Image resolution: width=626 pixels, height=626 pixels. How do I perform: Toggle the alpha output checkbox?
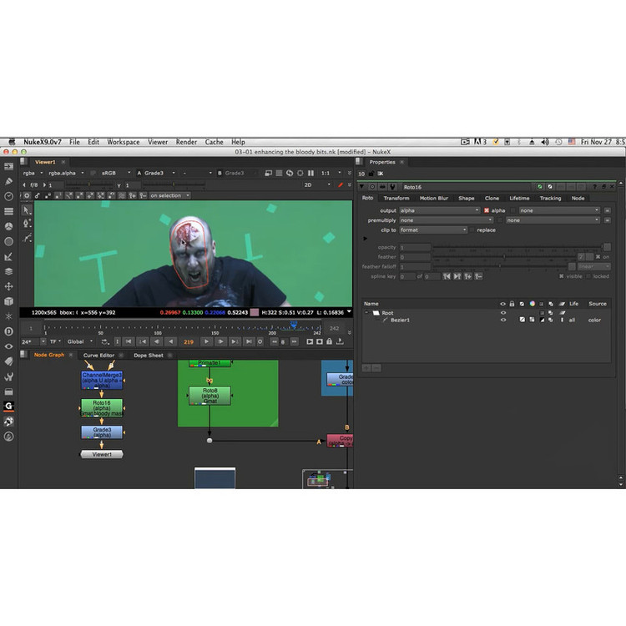click(x=487, y=210)
